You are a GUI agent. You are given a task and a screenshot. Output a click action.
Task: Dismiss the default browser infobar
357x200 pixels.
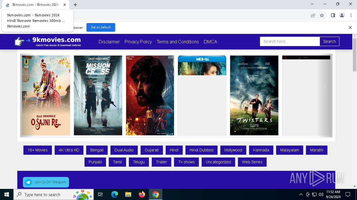point(350,27)
